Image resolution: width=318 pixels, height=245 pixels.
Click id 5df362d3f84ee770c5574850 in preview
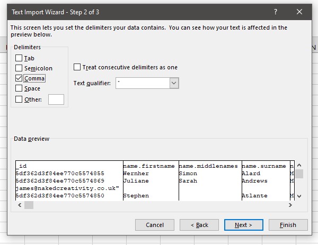click(x=60, y=196)
